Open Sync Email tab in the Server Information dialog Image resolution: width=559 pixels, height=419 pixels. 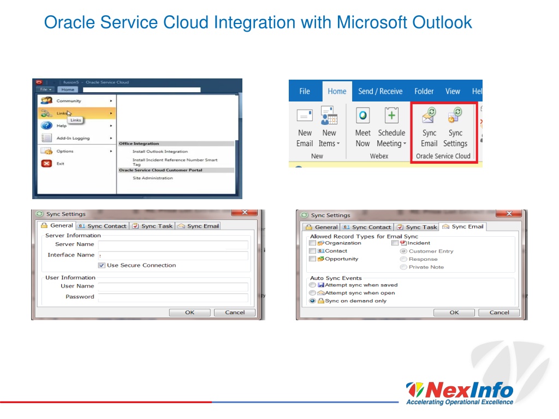click(x=198, y=226)
